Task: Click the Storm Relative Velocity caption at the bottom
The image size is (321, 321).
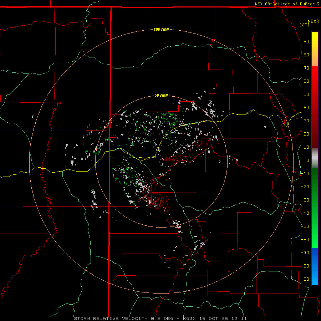Action: point(160,319)
